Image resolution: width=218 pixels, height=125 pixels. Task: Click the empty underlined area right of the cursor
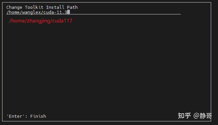[x=124, y=12]
